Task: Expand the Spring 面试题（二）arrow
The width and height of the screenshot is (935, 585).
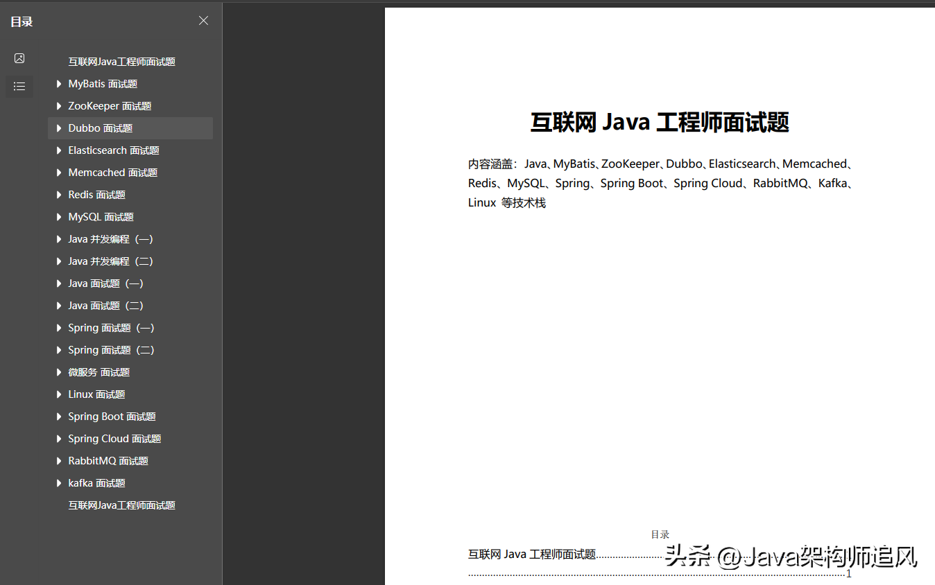Action: point(59,350)
